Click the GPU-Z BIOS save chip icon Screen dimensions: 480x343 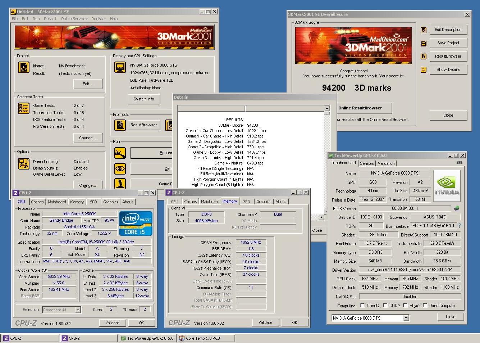457,208
